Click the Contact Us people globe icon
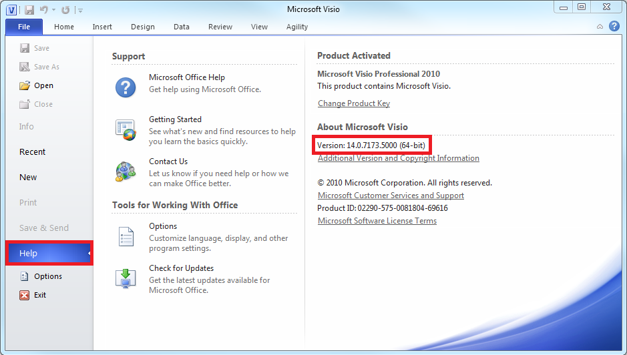This screenshot has width=627, height=355. tap(126, 171)
